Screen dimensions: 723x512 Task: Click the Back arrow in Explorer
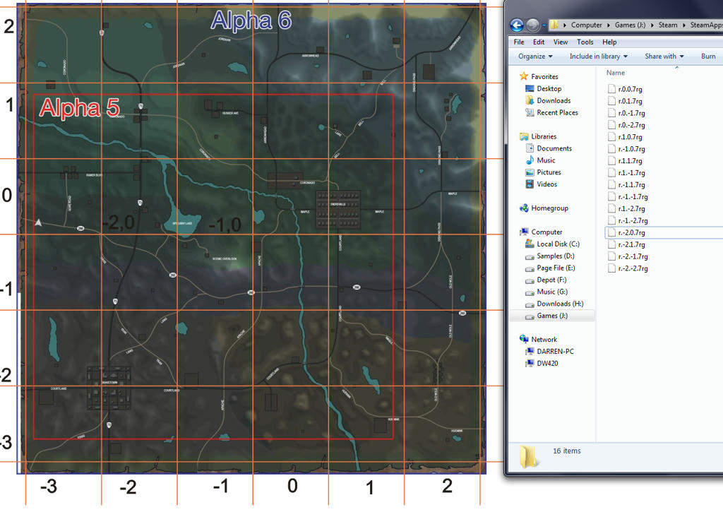coord(517,25)
